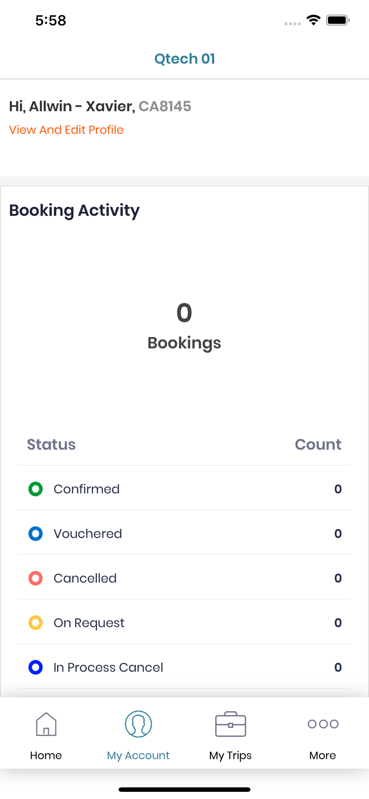Tap the red Cancelled status ring
Image resolution: width=369 pixels, height=799 pixels.
click(x=36, y=578)
